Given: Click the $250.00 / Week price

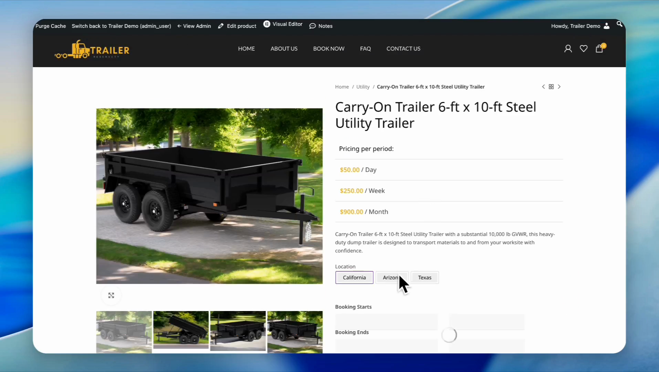Looking at the screenshot, I should [362, 191].
